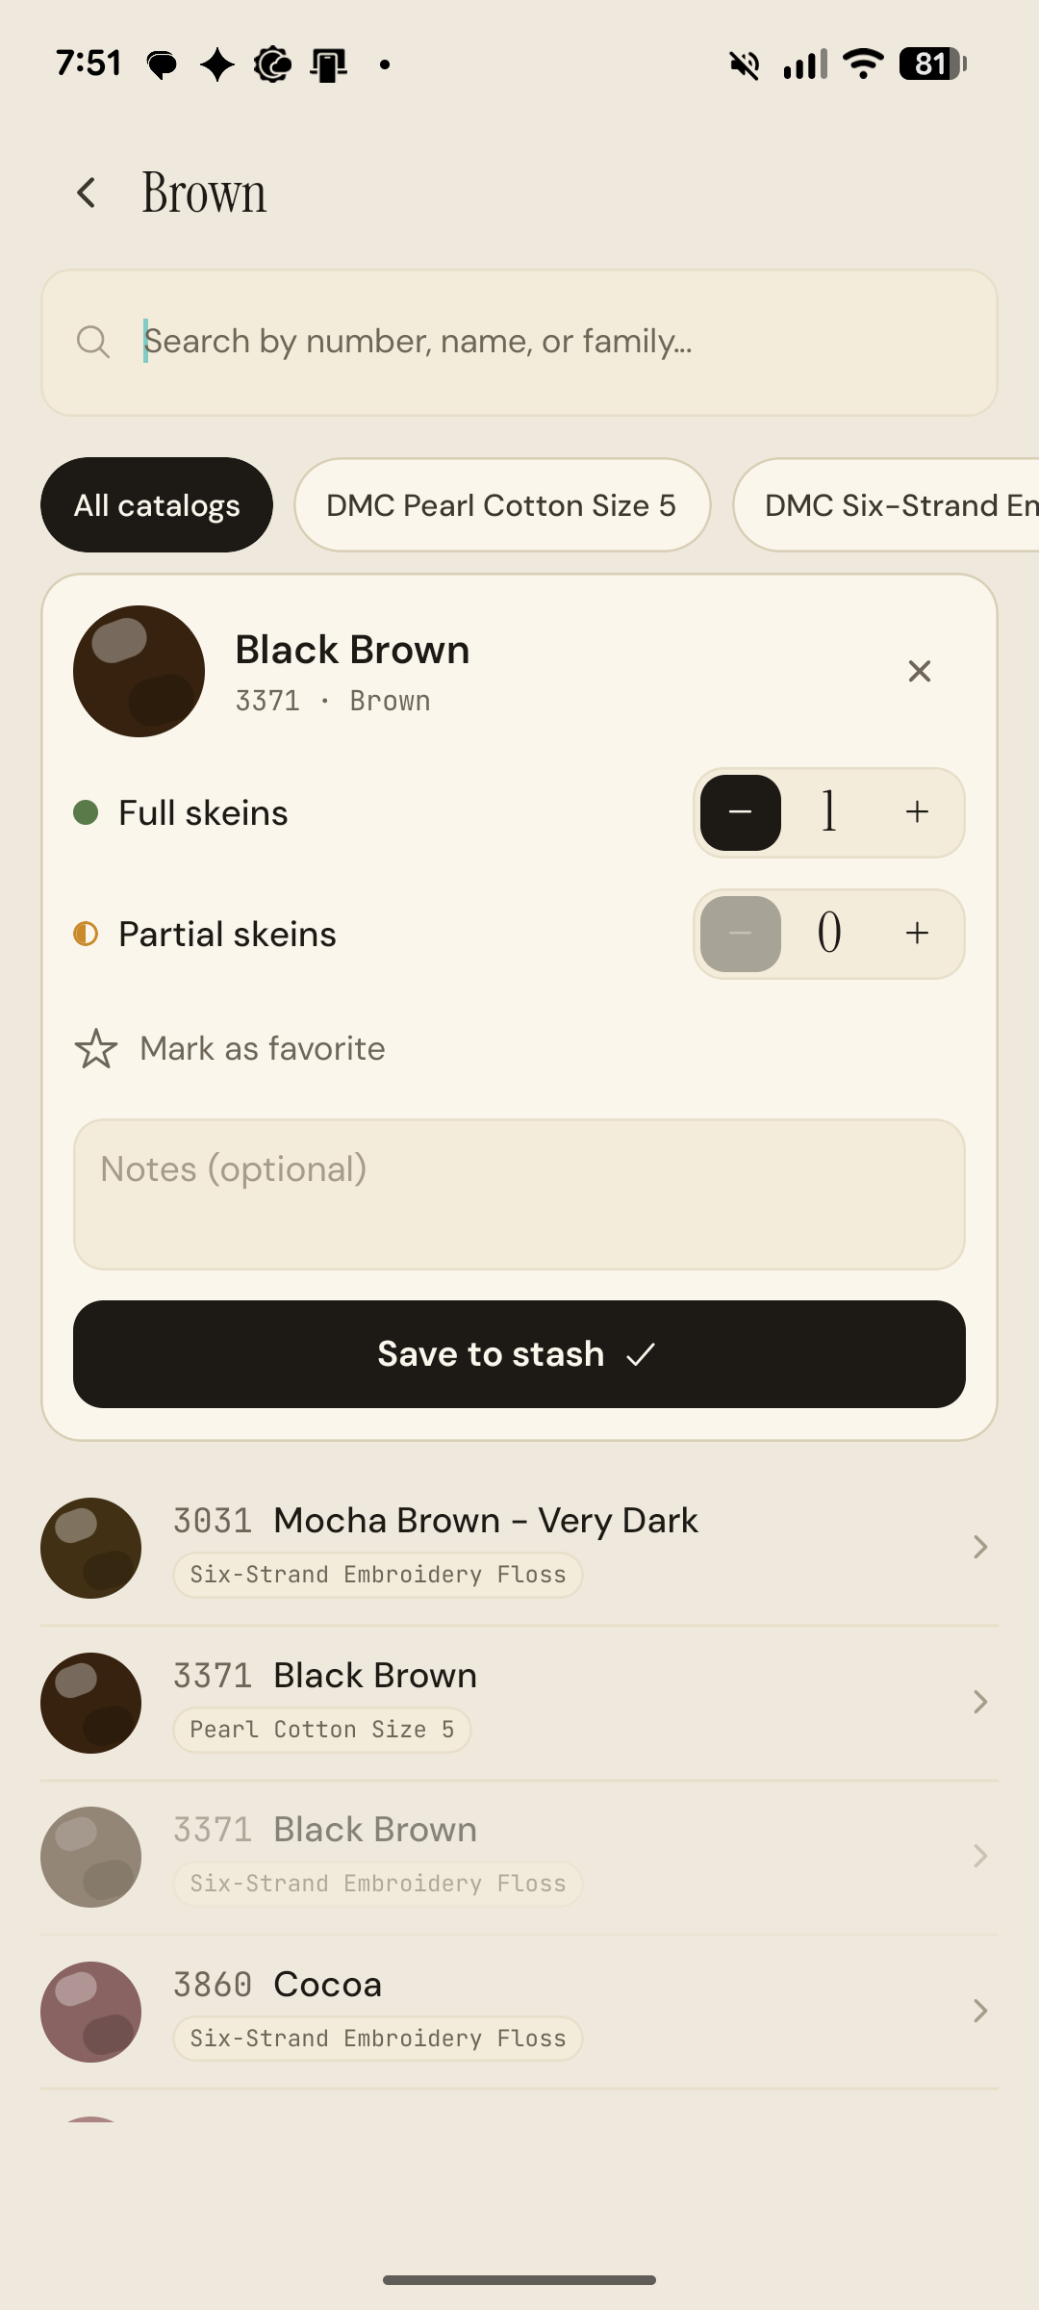The image size is (1039, 2310).
Task: Decrease full skeins count
Action: (x=741, y=812)
